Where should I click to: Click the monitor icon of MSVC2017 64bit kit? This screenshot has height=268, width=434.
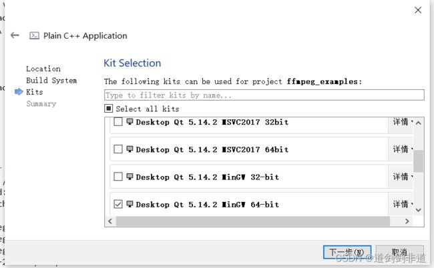pos(130,149)
